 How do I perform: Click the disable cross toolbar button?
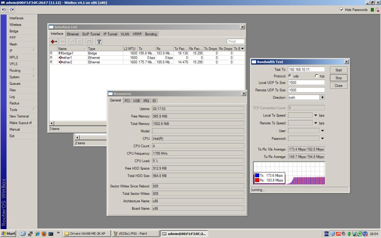tap(80, 42)
